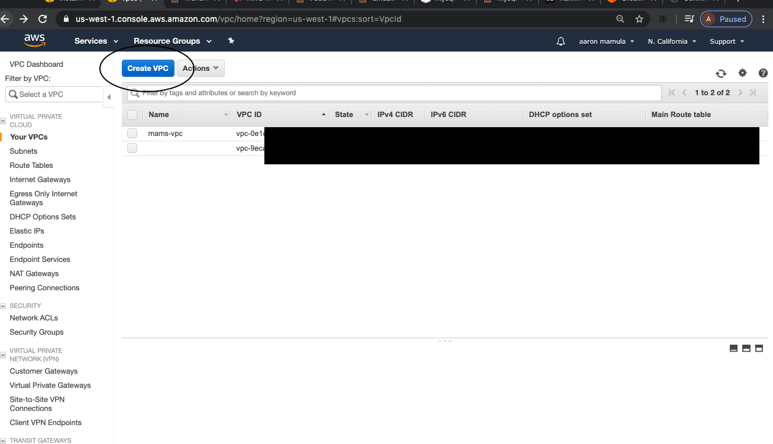The height and width of the screenshot is (444, 773).
Task: Open Egress Only Internet Gateways
Action: [x=43, y=198]
